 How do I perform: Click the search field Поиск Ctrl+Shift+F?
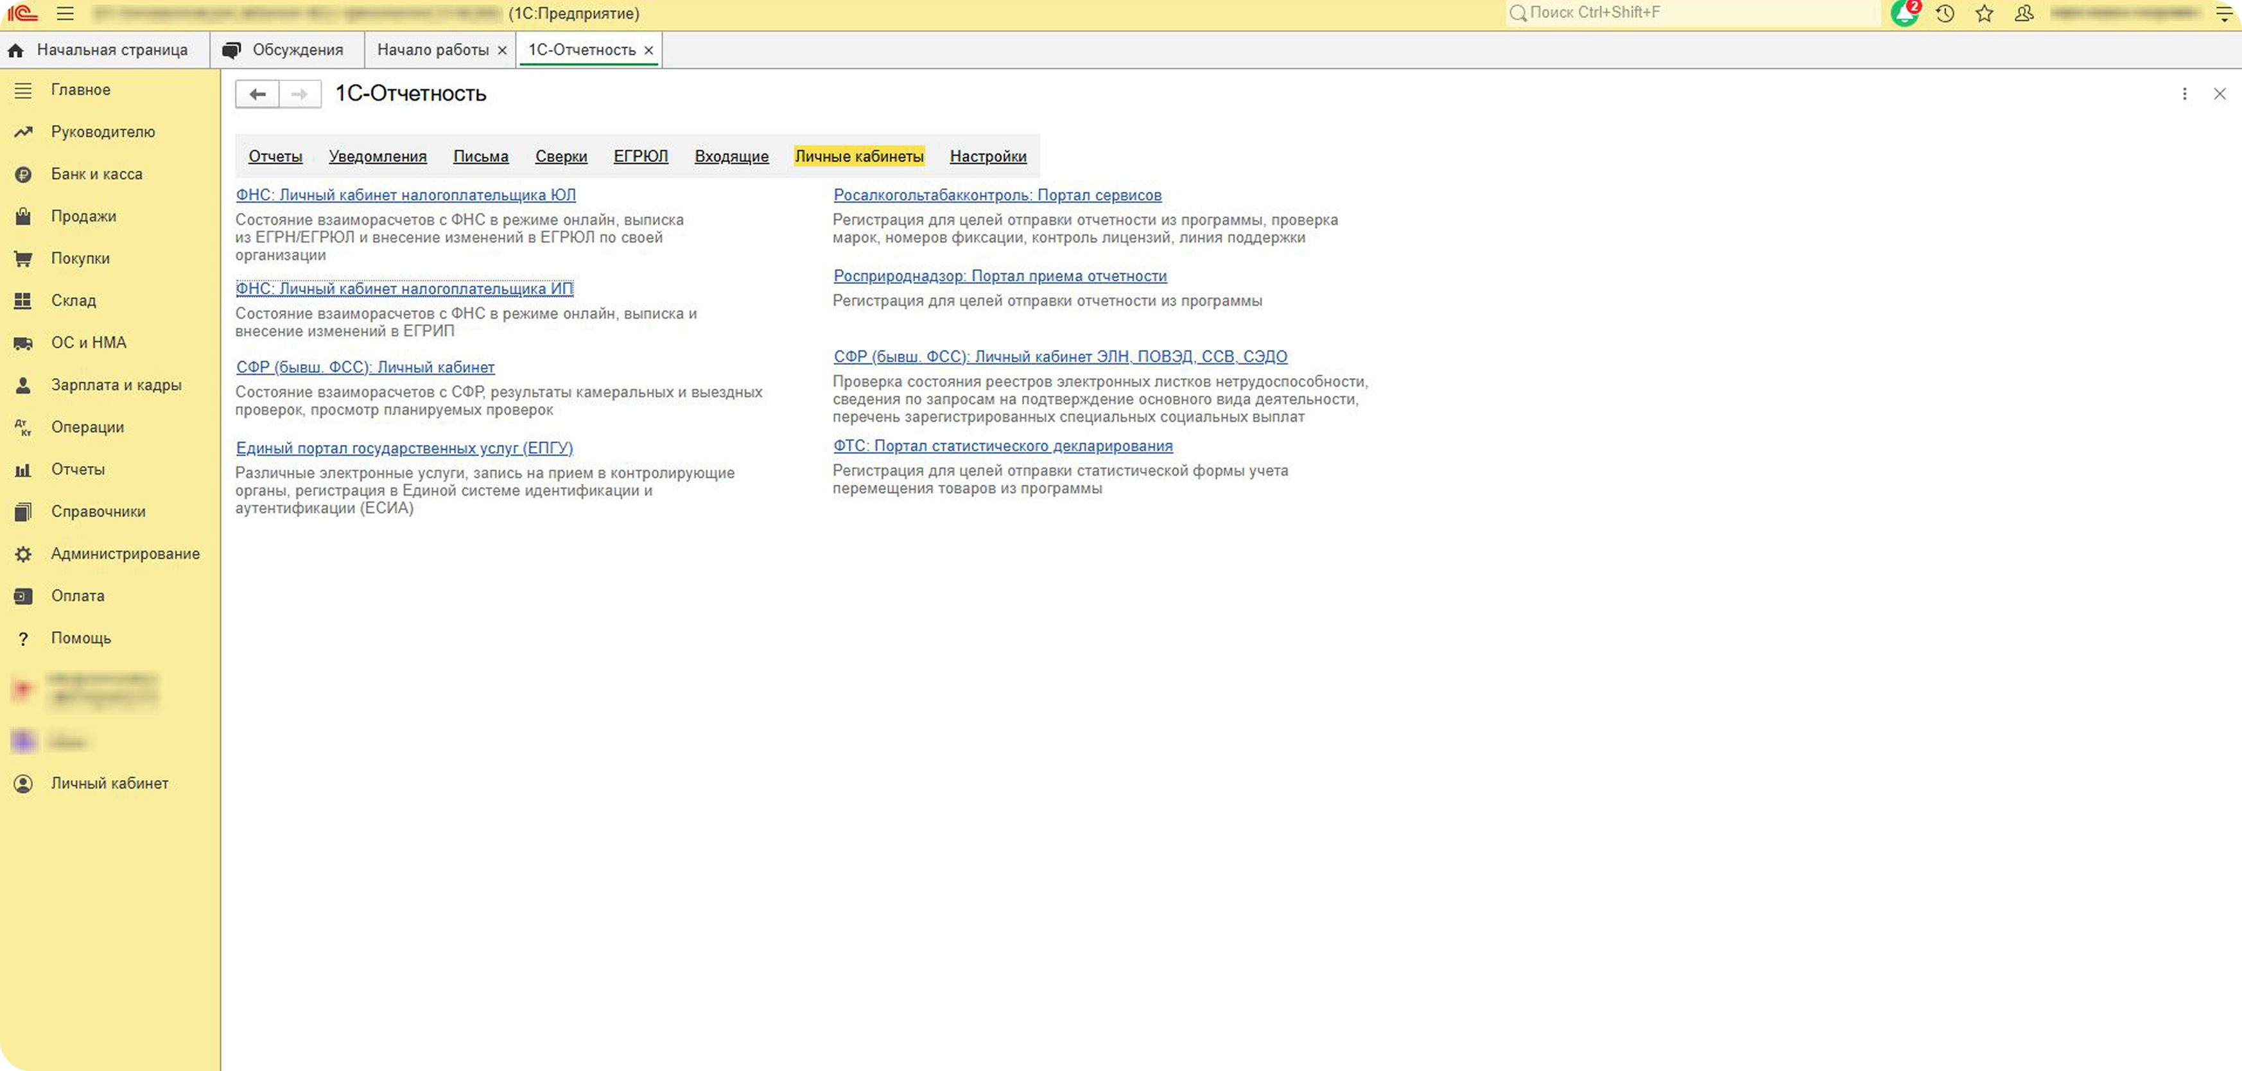1692,13
